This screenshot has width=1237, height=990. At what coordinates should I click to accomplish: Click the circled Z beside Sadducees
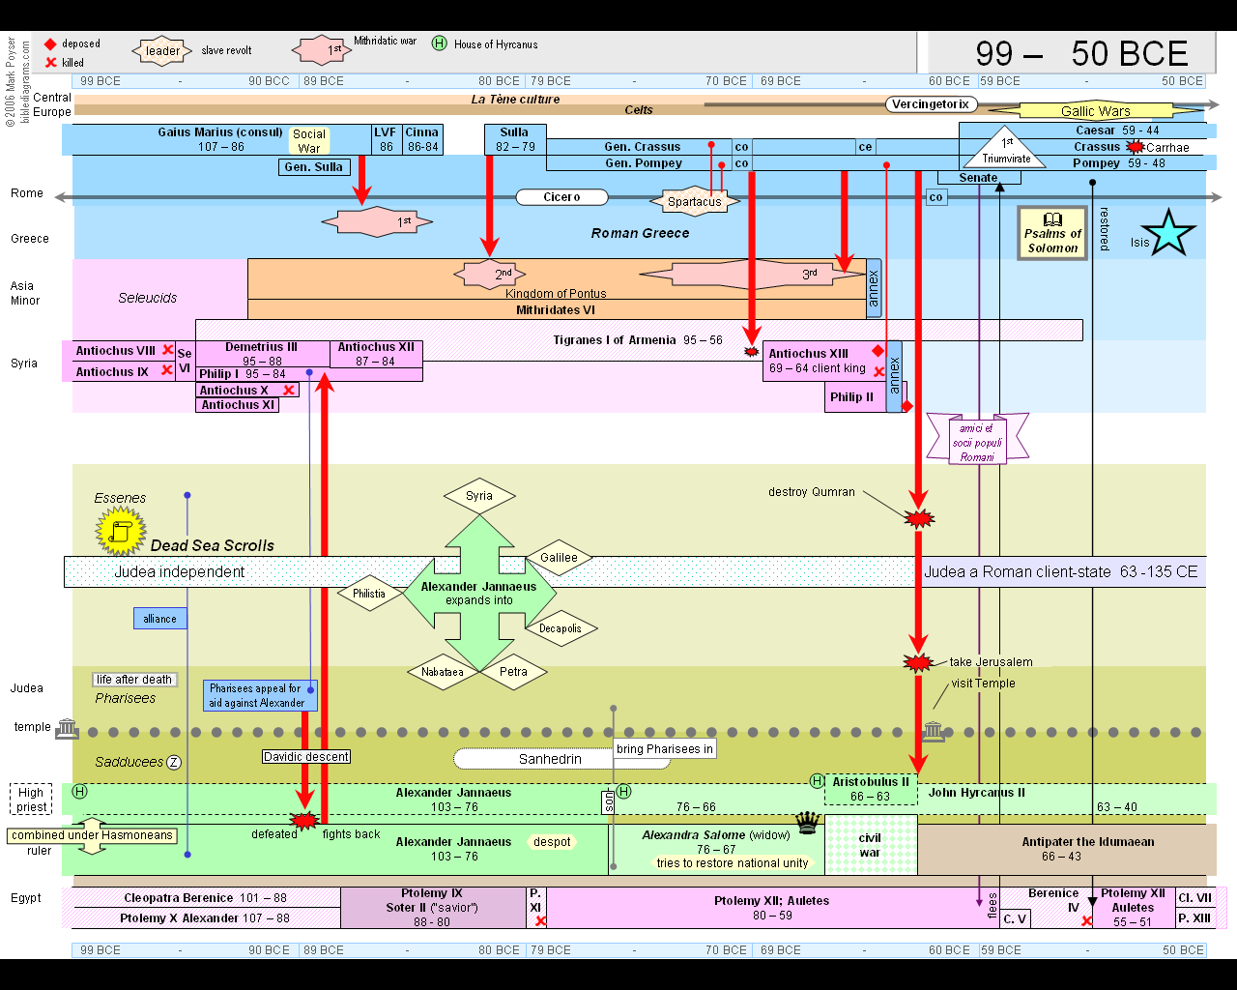tap(174, 762)
